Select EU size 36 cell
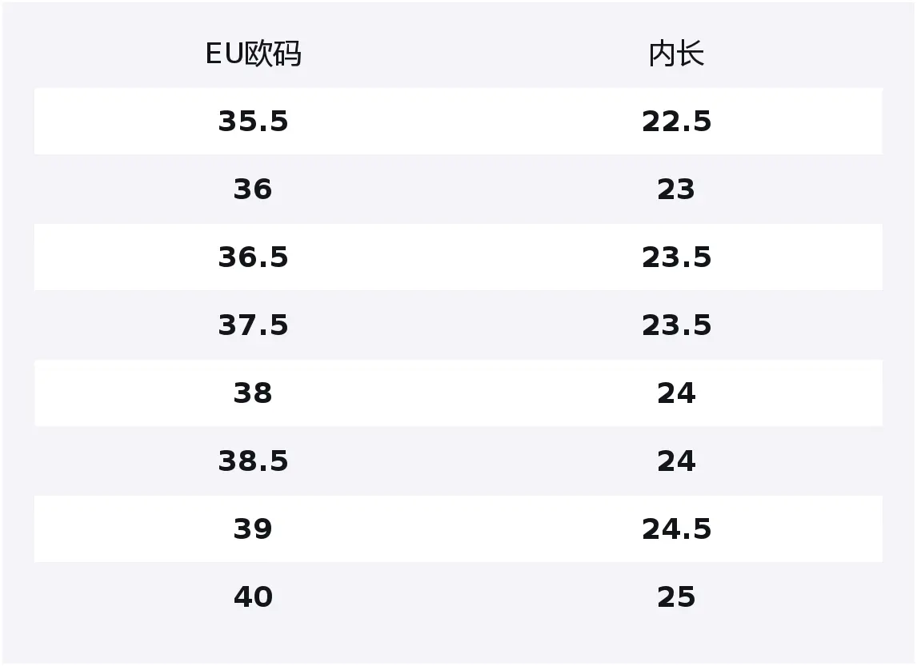This screenshot has height=666, width=917. tap(253, 189)
